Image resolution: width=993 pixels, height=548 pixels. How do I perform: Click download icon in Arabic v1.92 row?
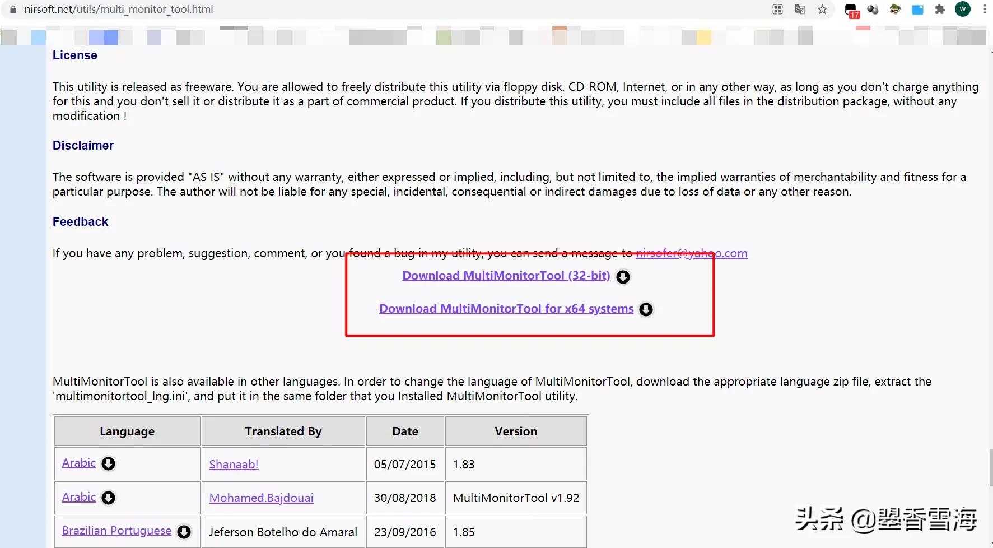[x=108, y=498]
